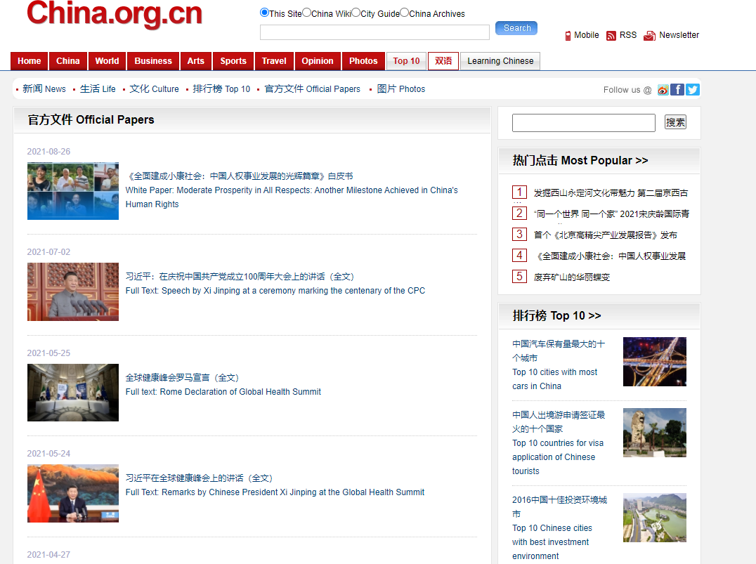
Task: Click the 搜索 search button
Action: (x=675, y=122)
